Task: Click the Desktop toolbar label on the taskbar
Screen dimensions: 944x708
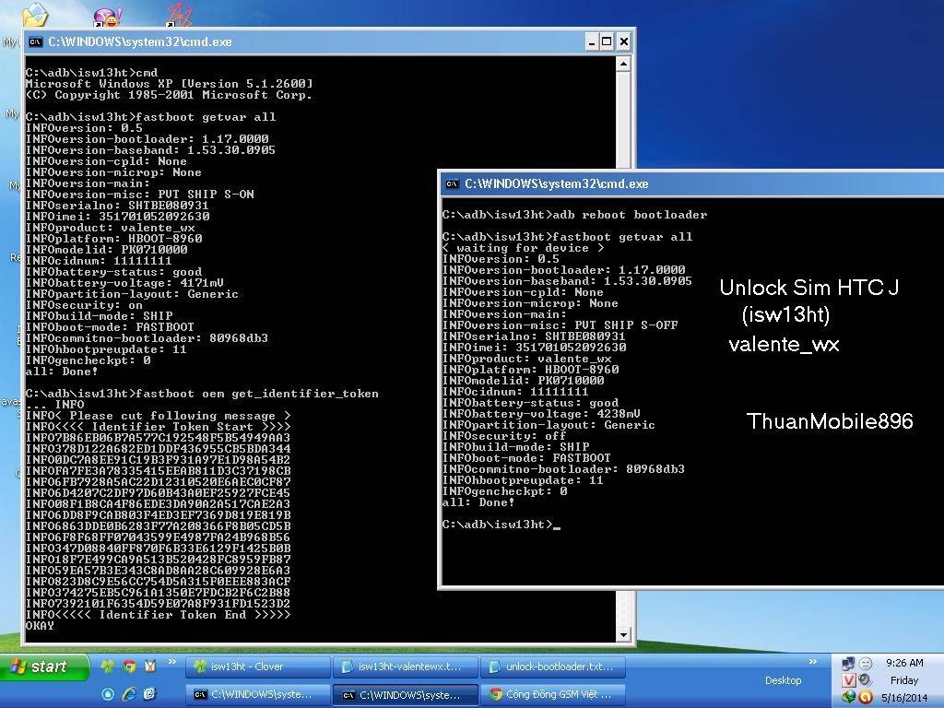Action: tap(783, 680)
